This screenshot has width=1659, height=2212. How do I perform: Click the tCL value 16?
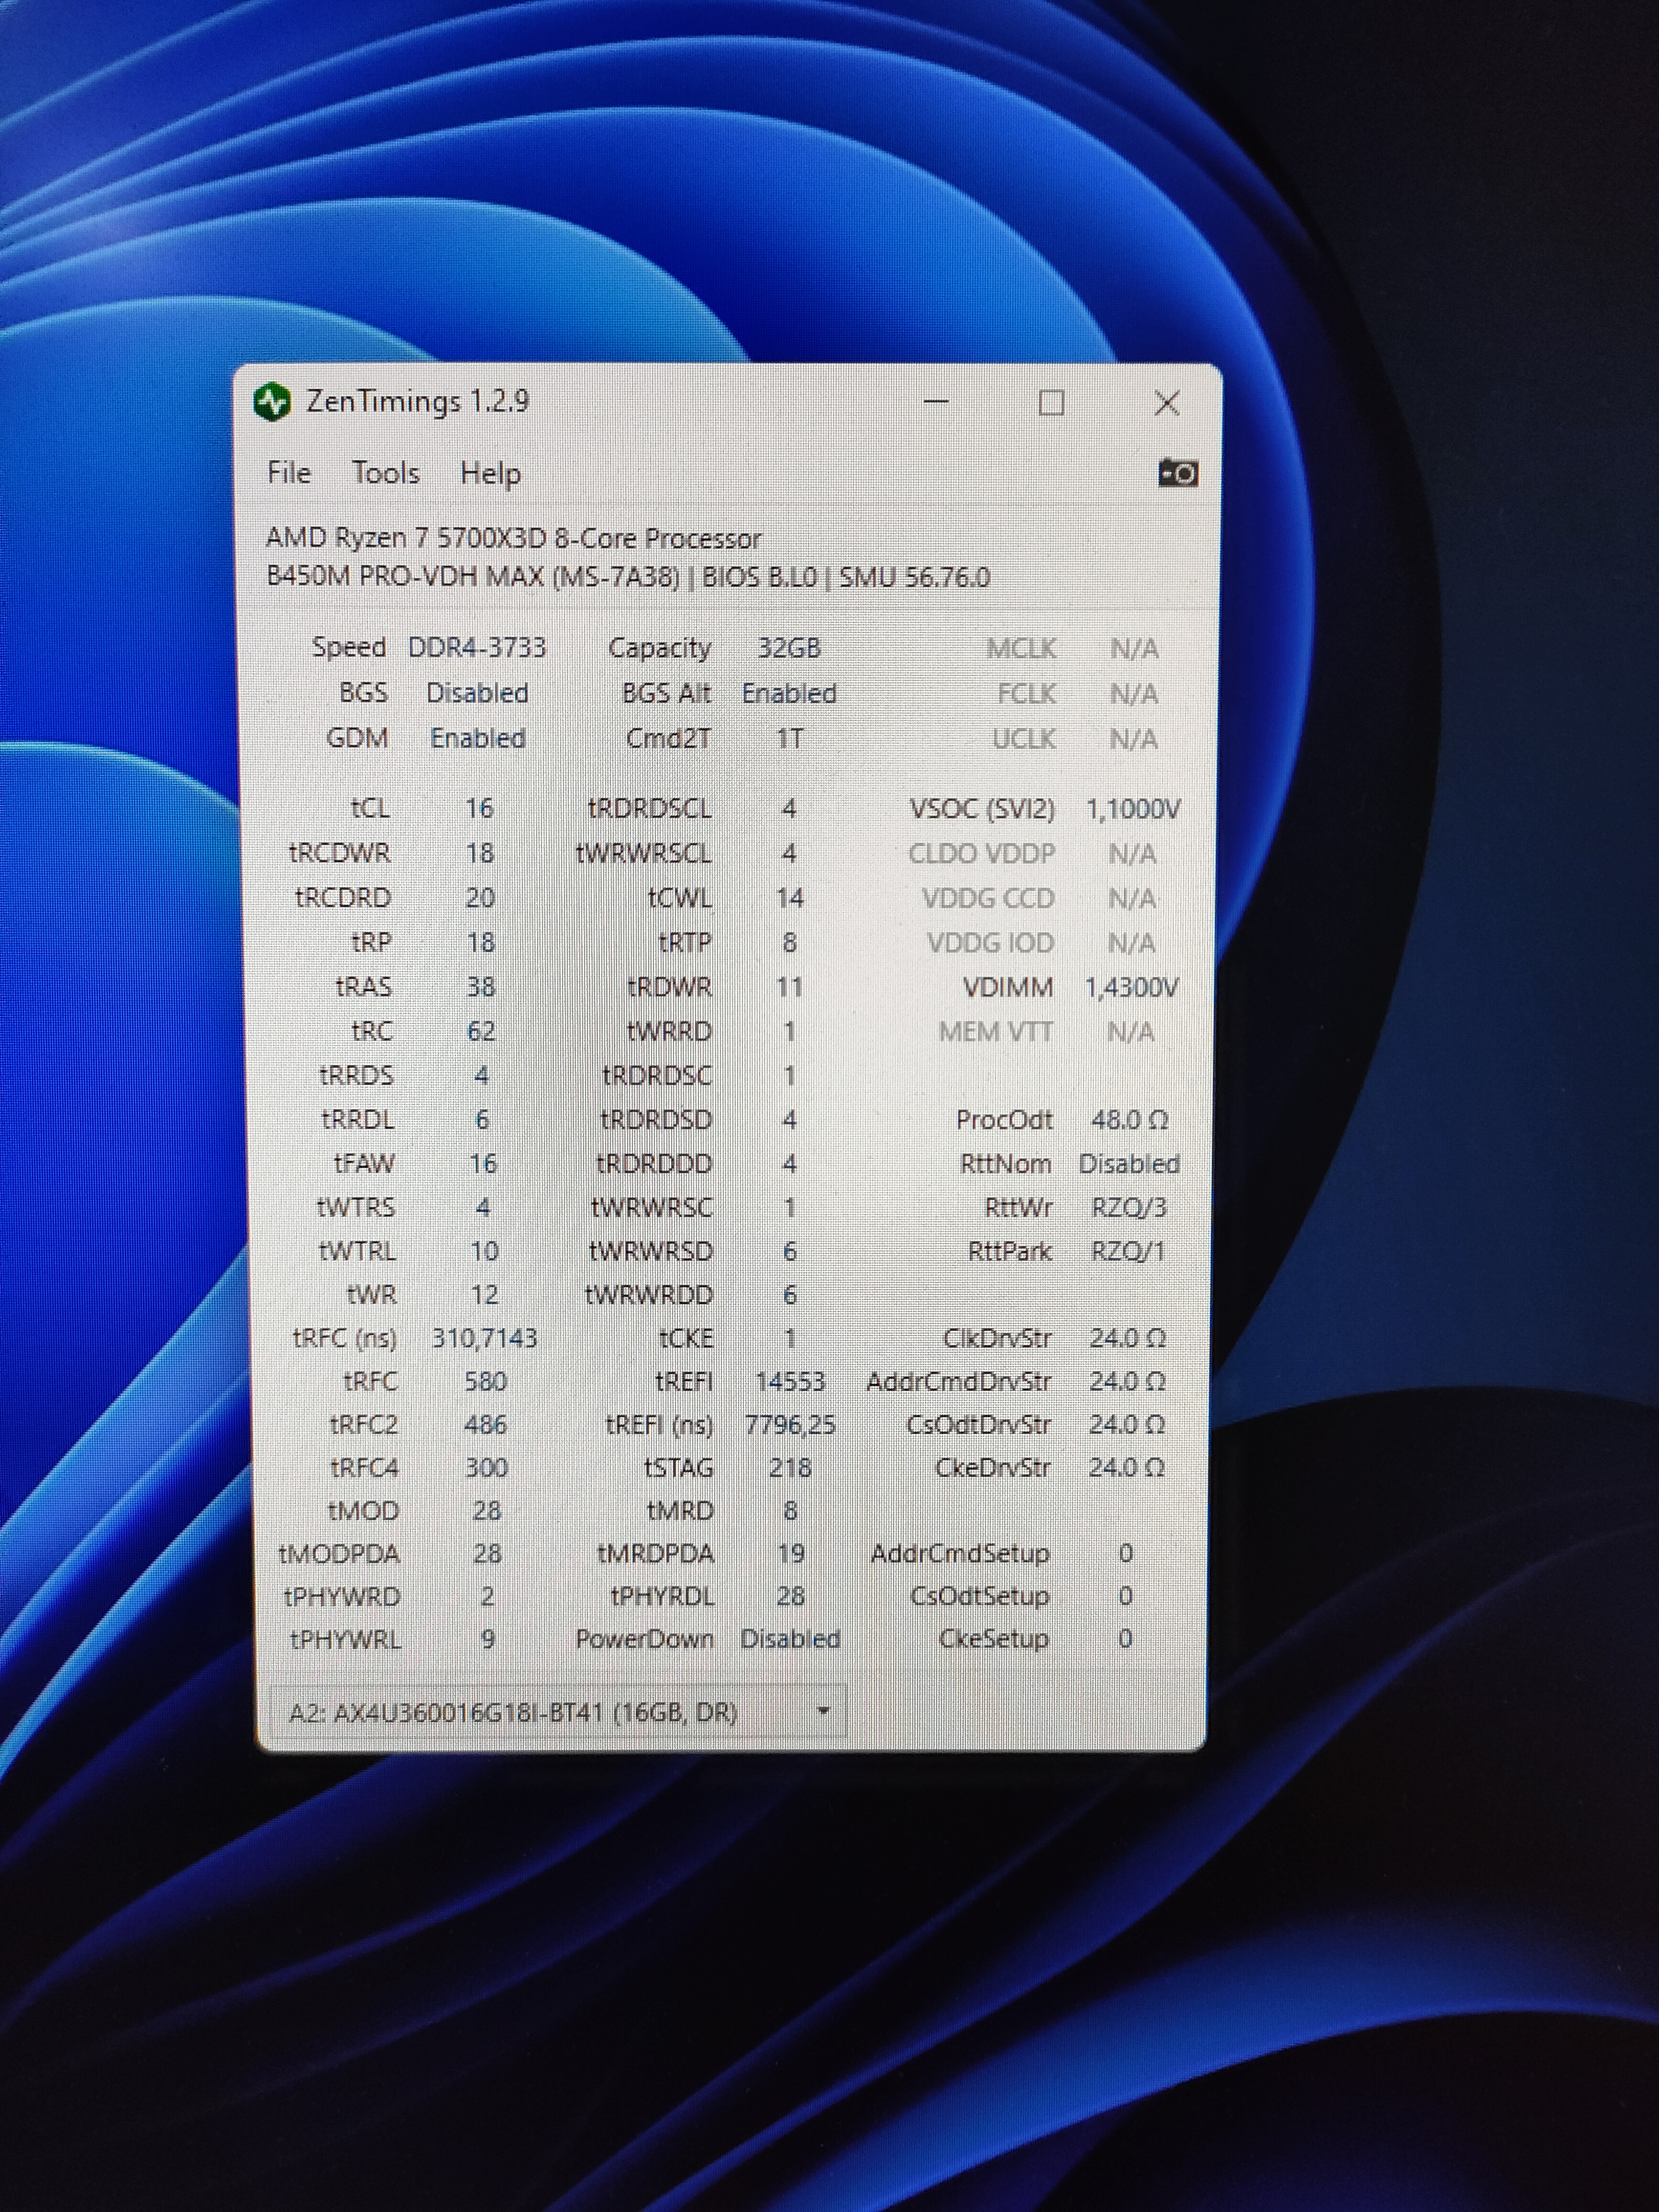pyautogui.click(x=479, y=808)
